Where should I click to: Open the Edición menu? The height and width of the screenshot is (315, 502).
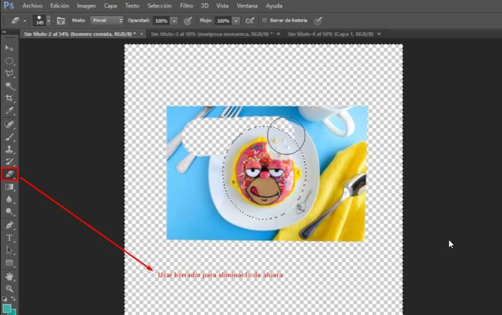click(59, 6)
